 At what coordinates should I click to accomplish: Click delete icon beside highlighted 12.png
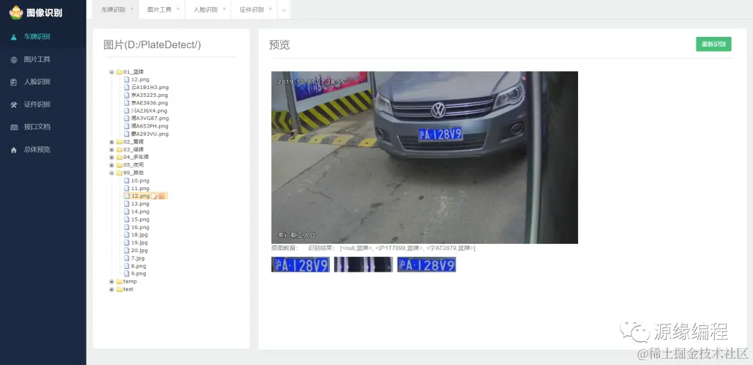162,196
